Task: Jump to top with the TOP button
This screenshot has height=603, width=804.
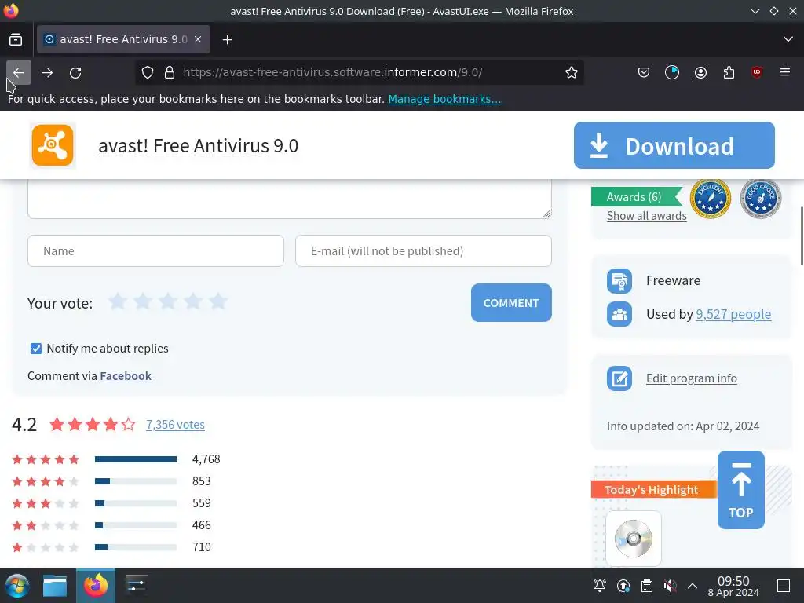Action: tap(741, 490)
